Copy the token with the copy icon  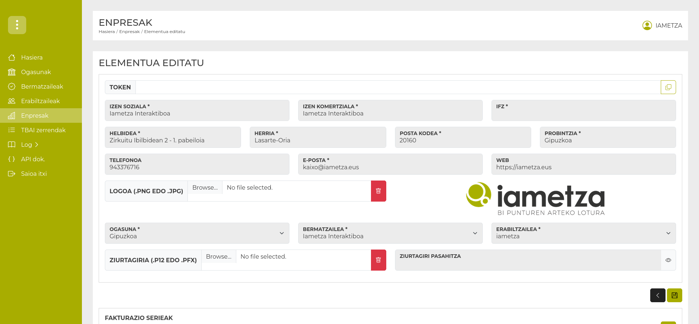point(668,87)
